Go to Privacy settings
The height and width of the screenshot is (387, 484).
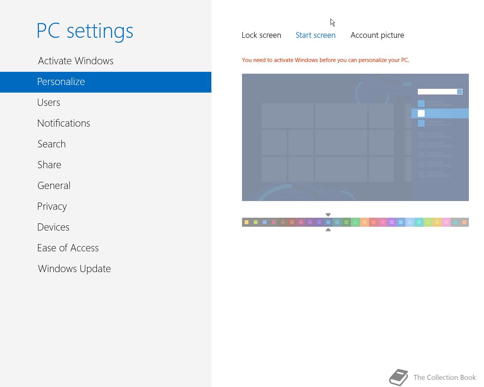pos(52,206)
